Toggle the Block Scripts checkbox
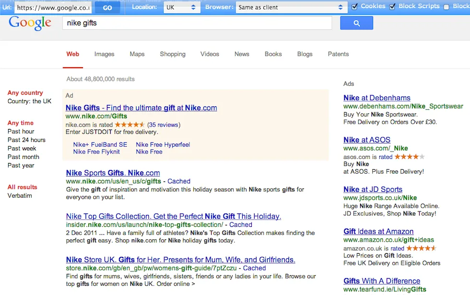 (x=392, y=7)
